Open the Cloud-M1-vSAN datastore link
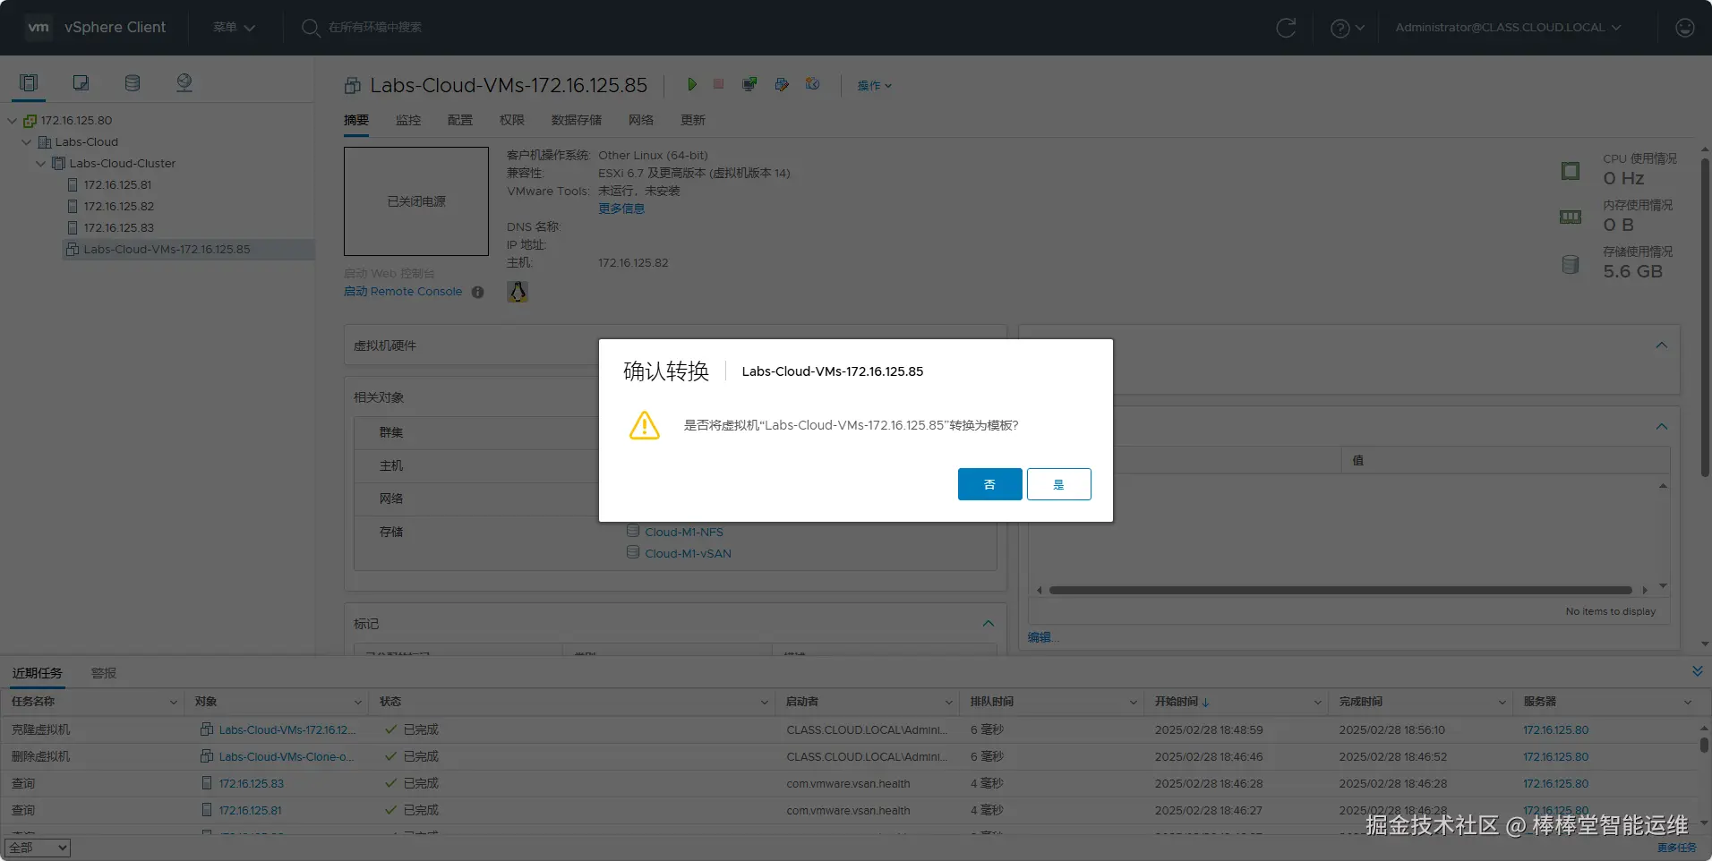This screenshot has height=861, width=1712. click(688, 554)
